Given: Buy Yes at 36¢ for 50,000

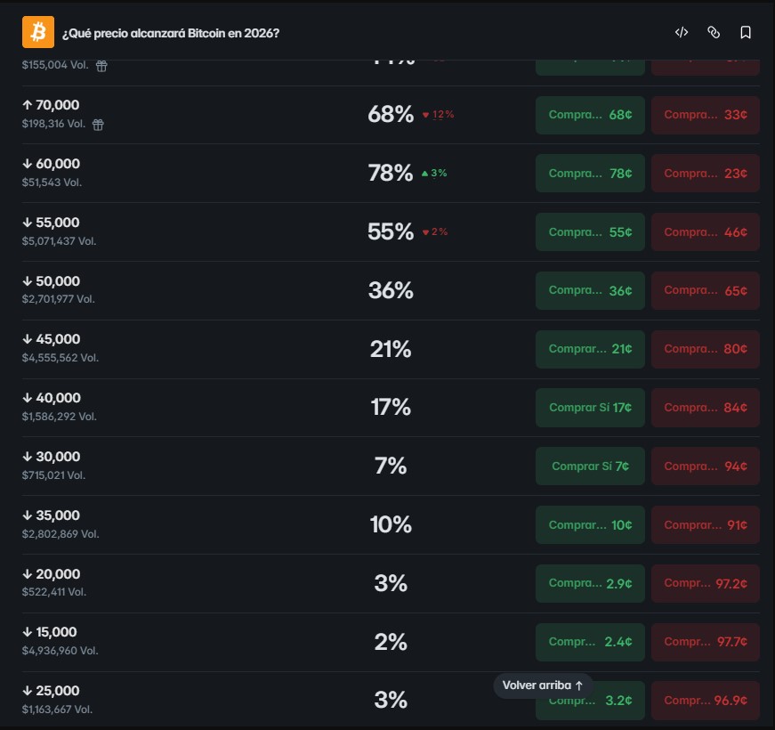Looking at the screenshot, I should tap(590, 290).
